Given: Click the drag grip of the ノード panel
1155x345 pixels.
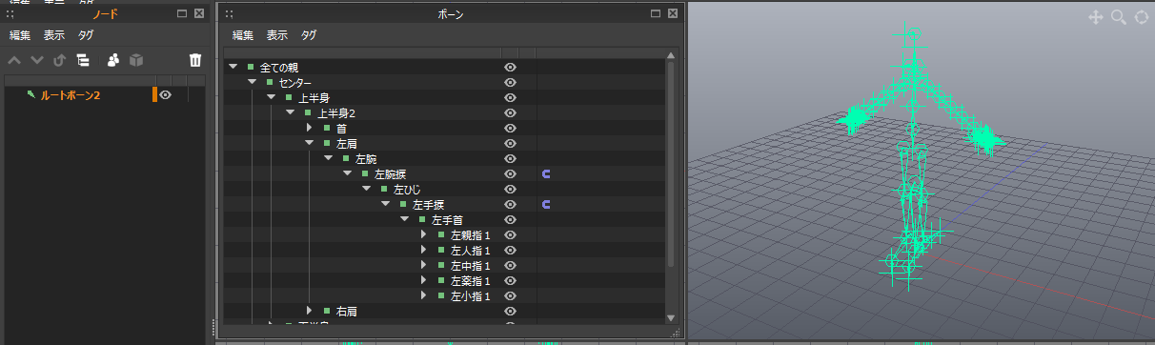Looking at the screenshot, I should (10, 14).
